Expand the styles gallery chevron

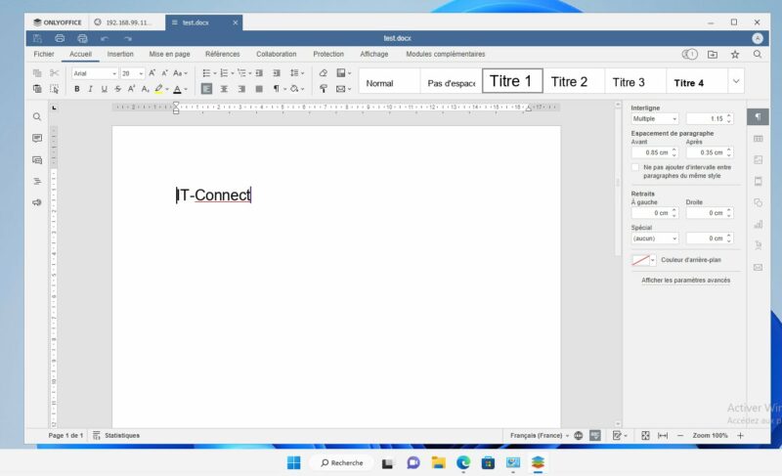736,81
